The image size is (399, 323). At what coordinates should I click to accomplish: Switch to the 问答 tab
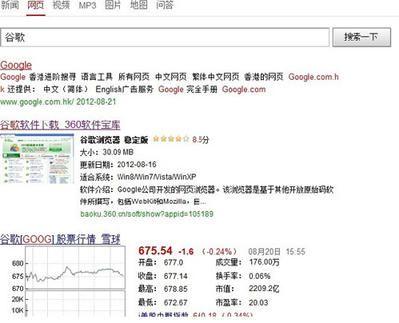click(x=165, y=5)
